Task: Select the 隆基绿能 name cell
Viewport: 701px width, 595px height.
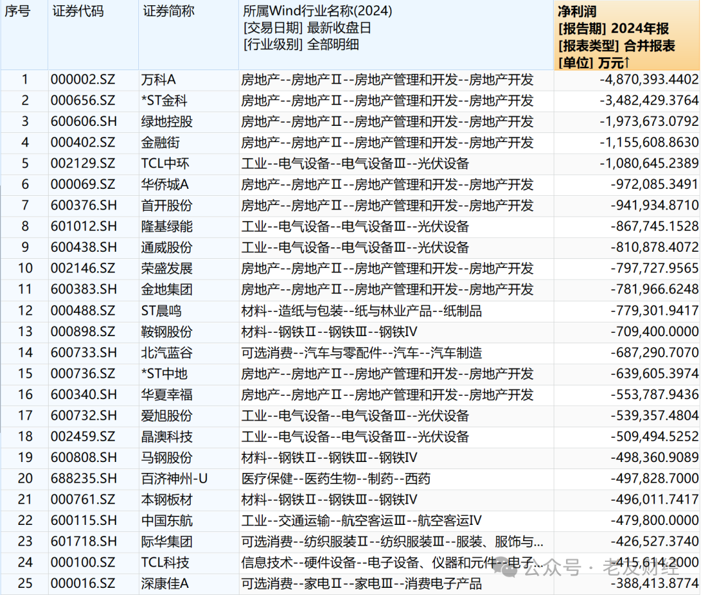Action: point(189,227)
